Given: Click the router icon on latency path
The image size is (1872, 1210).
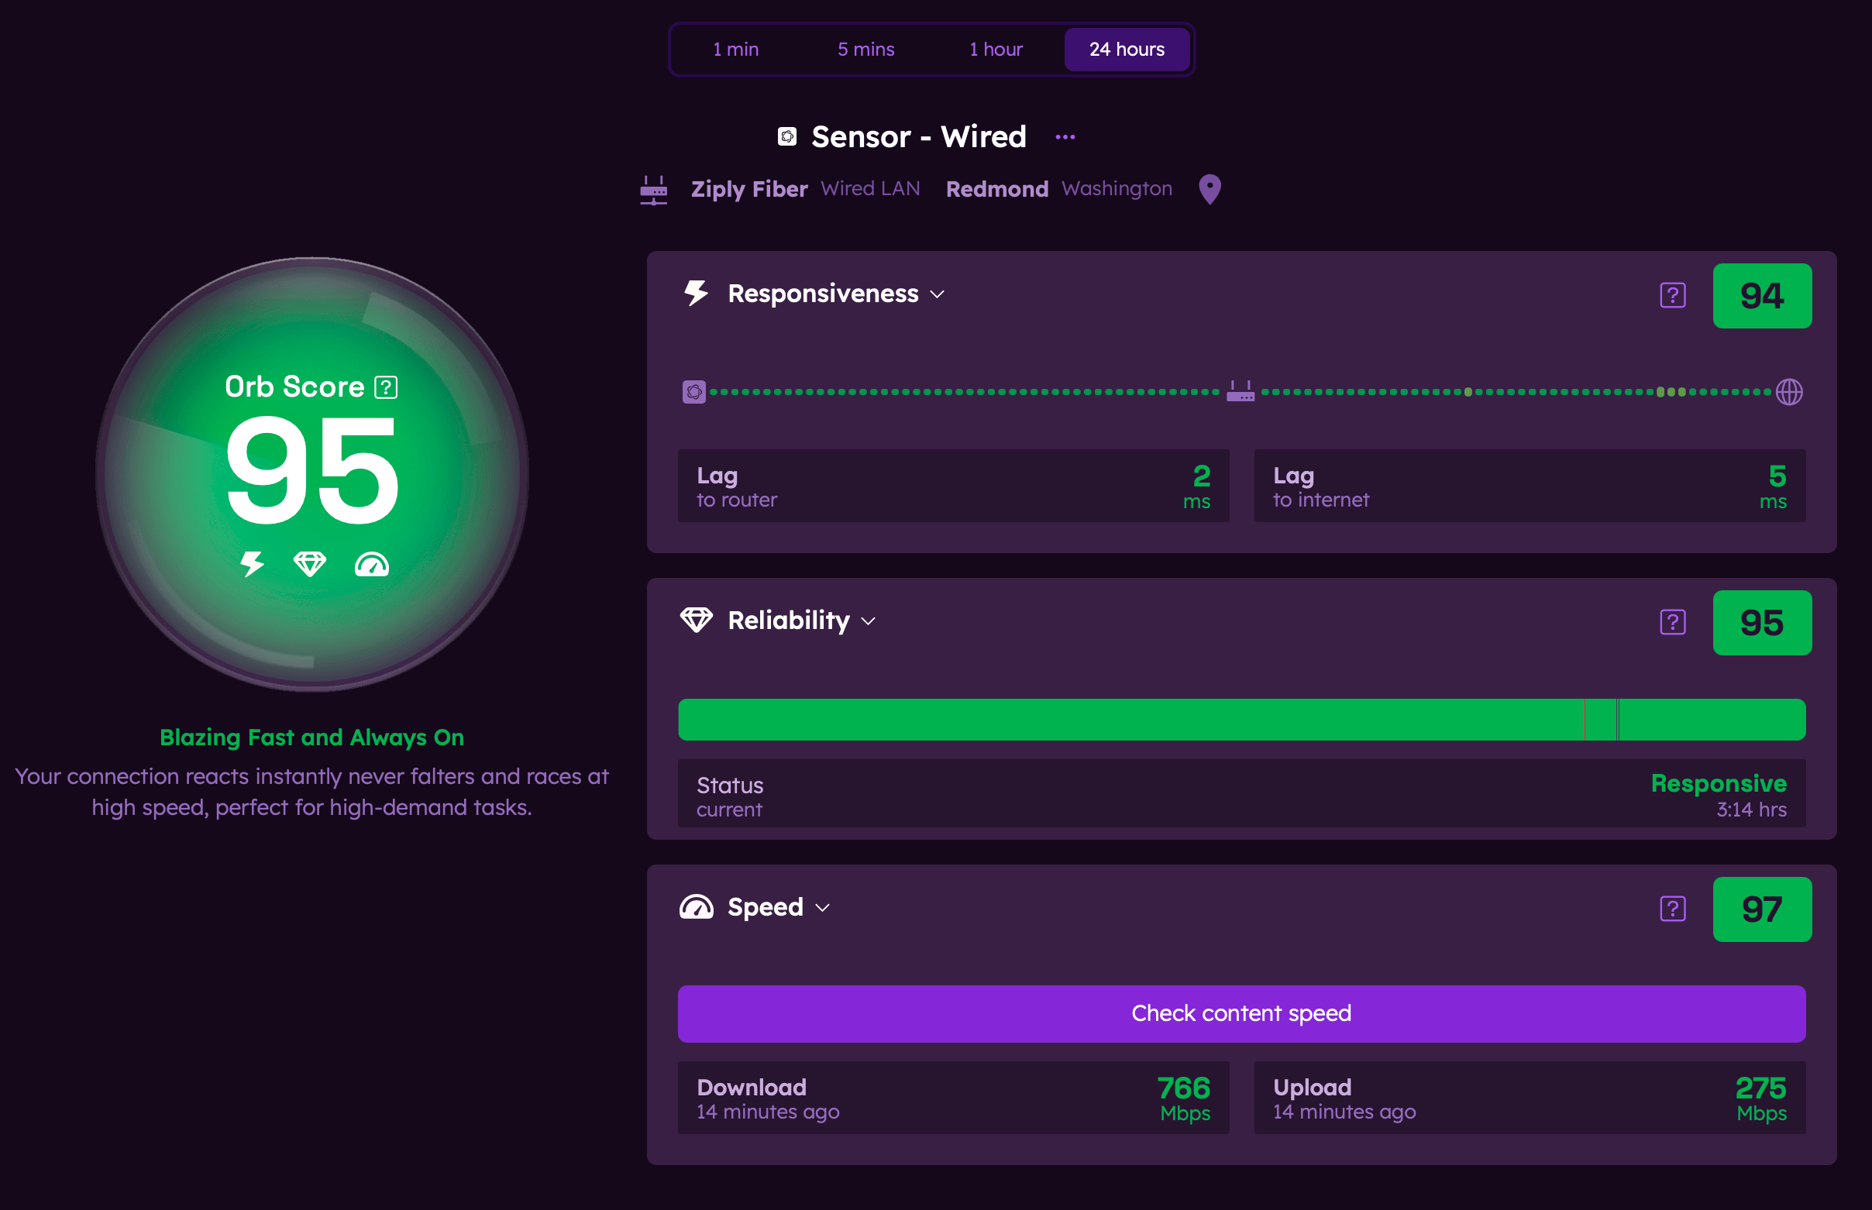Looking at the screenshot, I should [1241, 391].
